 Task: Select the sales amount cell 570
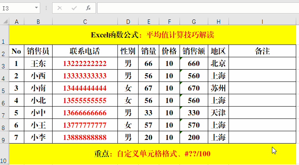point(194,125)
